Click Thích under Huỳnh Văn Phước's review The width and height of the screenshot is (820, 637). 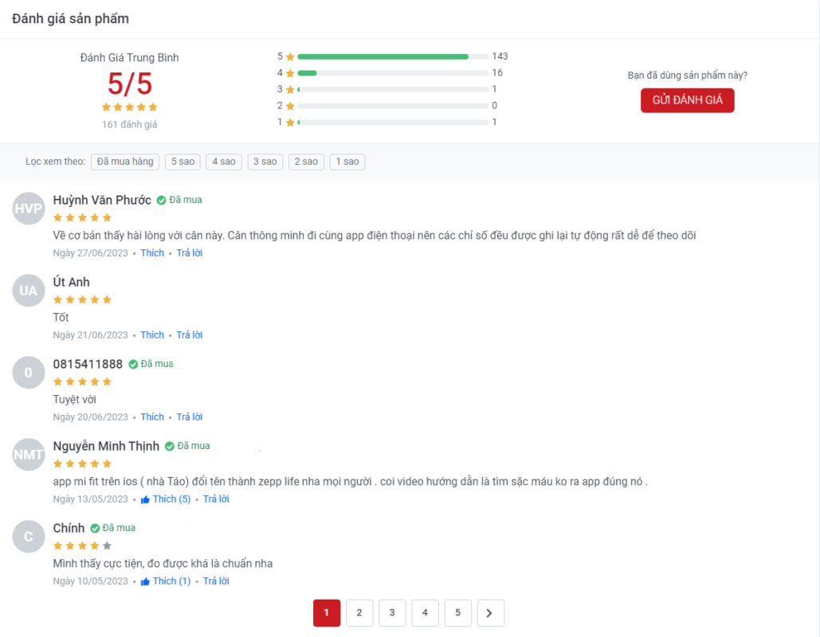click(x=152, y=253)
